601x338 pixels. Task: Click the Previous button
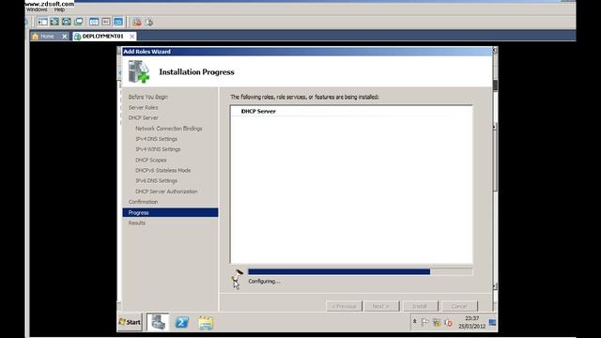(x=345, y=306)
